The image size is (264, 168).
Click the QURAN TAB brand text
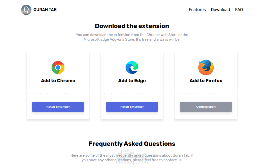tap(45, 10)
